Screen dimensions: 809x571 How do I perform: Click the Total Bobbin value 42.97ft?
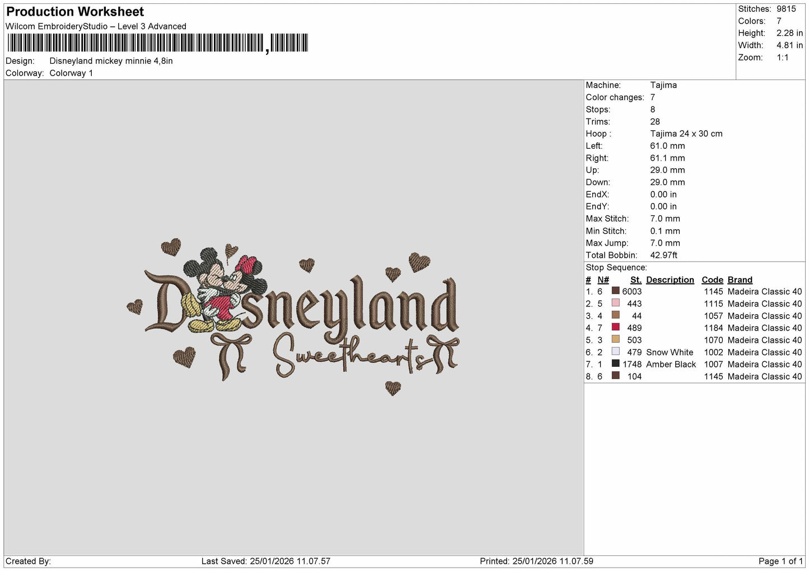[664, 255]
